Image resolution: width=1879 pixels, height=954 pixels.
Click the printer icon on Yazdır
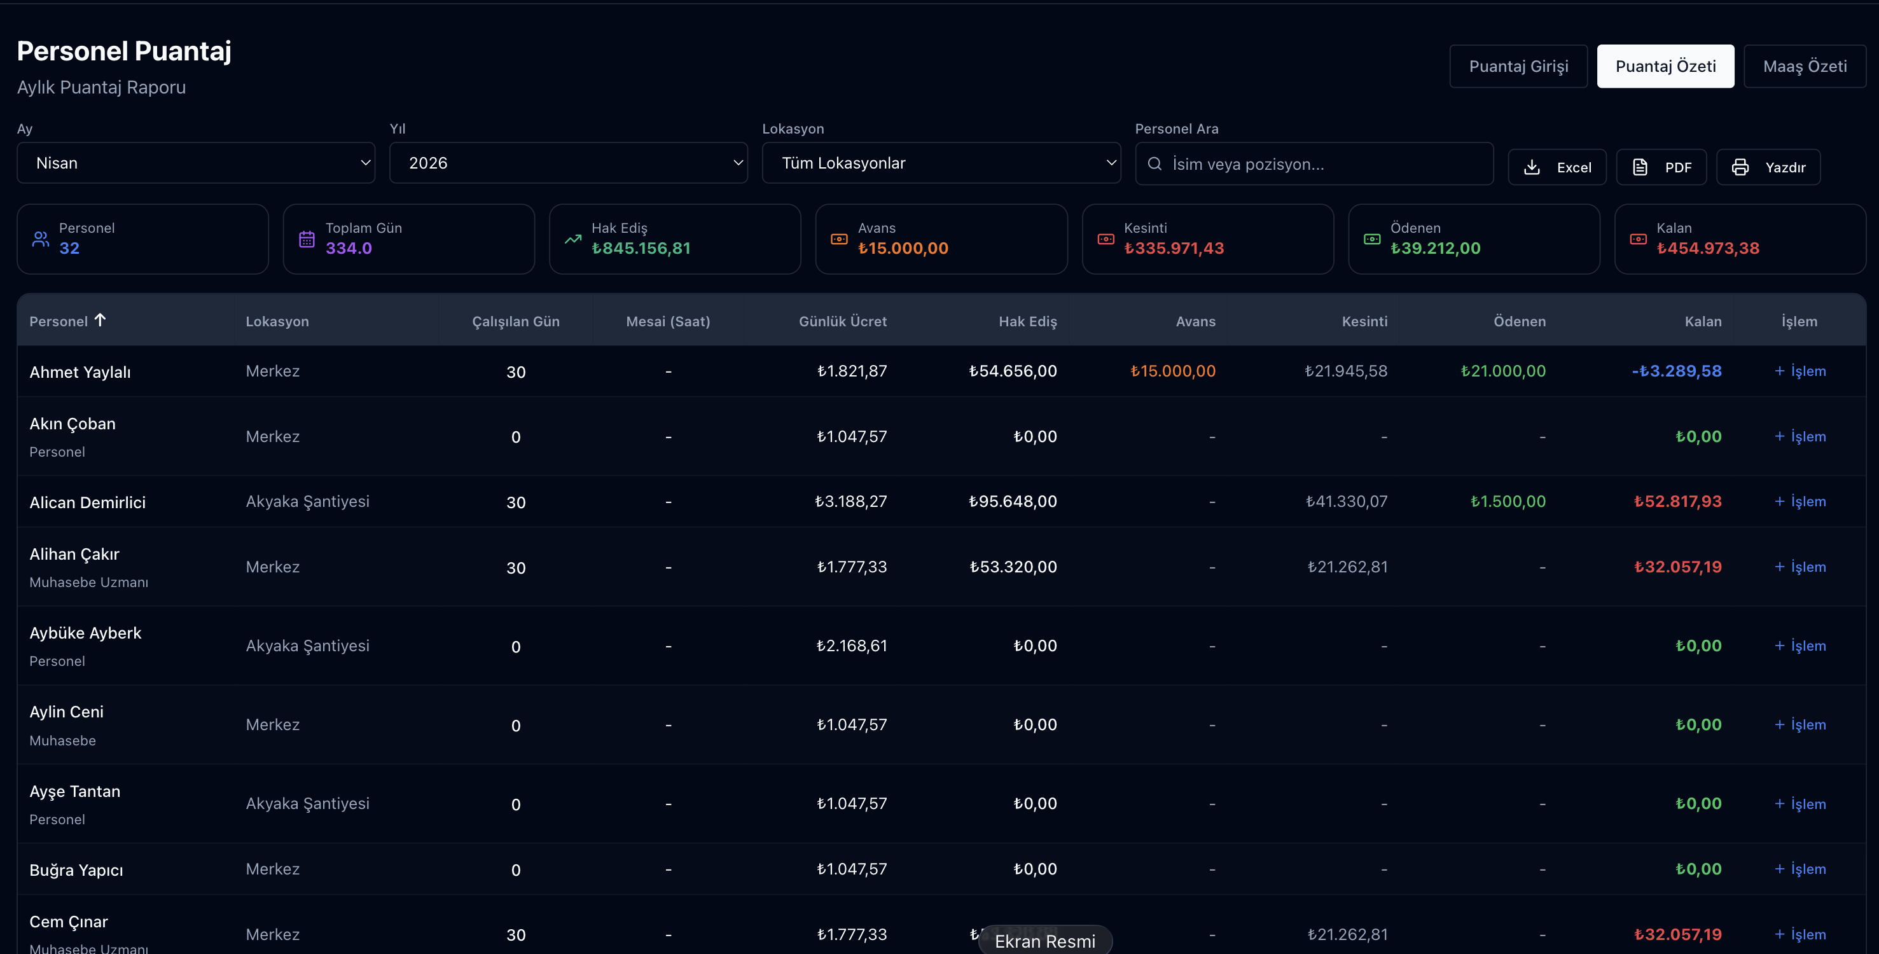[1740, 167]
